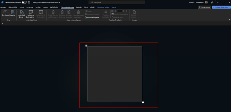The image size is (231, 112).
Task: Switch to Referências tab
Action: 54,7
